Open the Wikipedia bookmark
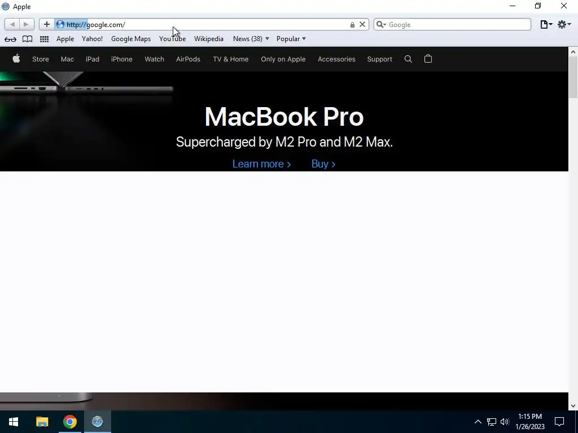Viewport: 578px width, 433px height. click(x=209, y=39)
